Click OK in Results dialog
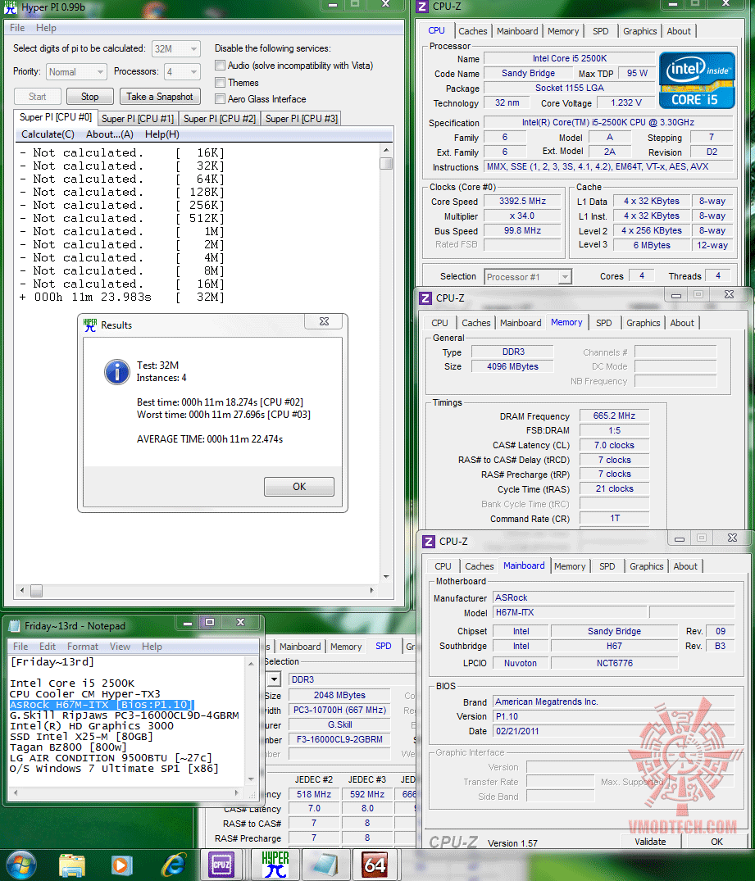The height and width of the screenshot is (881, 755). (299, 487)
